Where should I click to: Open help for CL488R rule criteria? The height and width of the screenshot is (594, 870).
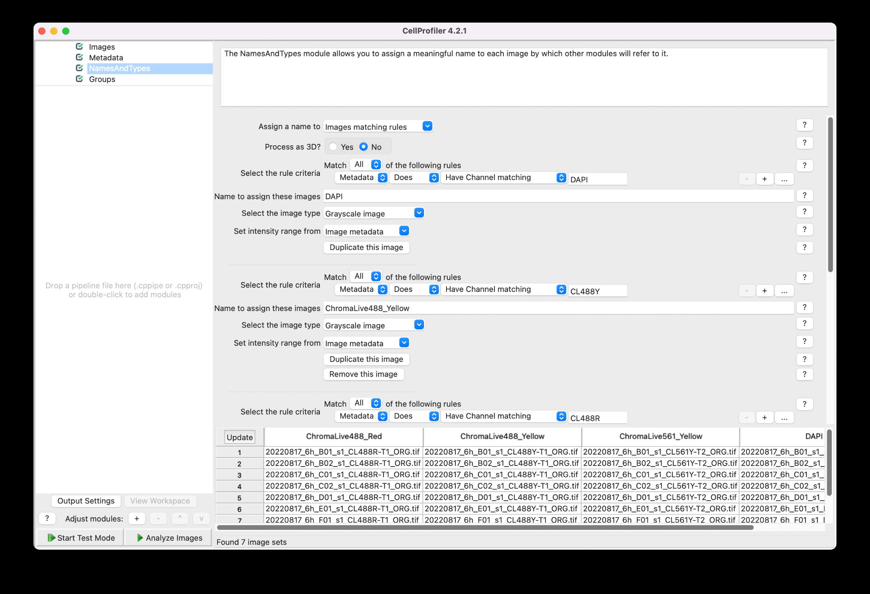tap(805, 404)
